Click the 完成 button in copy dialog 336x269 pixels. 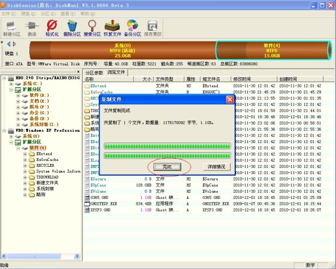(167, 167)
